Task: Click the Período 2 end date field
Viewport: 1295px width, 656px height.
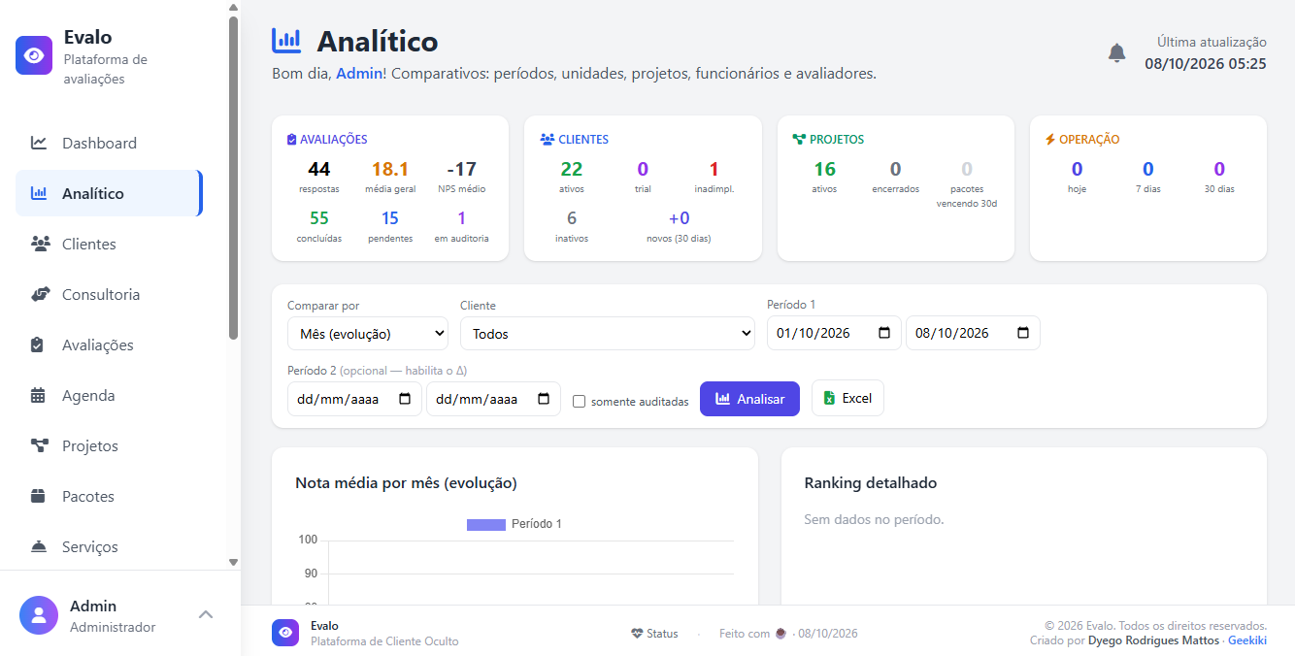Action: click(493, 399)
